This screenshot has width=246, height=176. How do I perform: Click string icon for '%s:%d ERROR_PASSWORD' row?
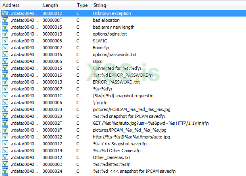click(5, 75)
